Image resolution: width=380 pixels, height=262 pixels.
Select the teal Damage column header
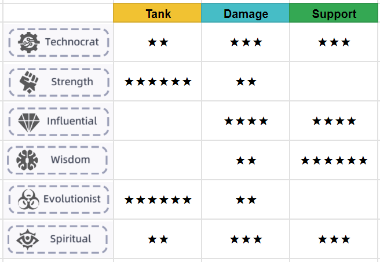245,13
